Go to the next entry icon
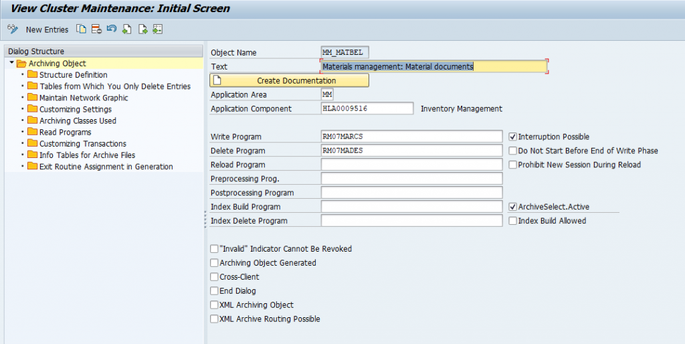Image resolution: width=685 pixels, height=344 pixels. (142, 29)
